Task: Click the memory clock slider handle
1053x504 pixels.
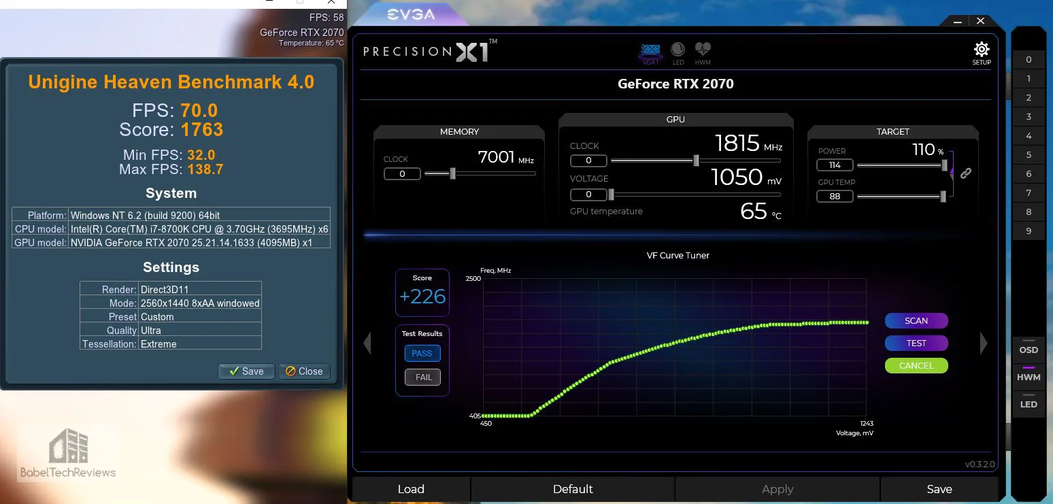Action: pos(453,173)
